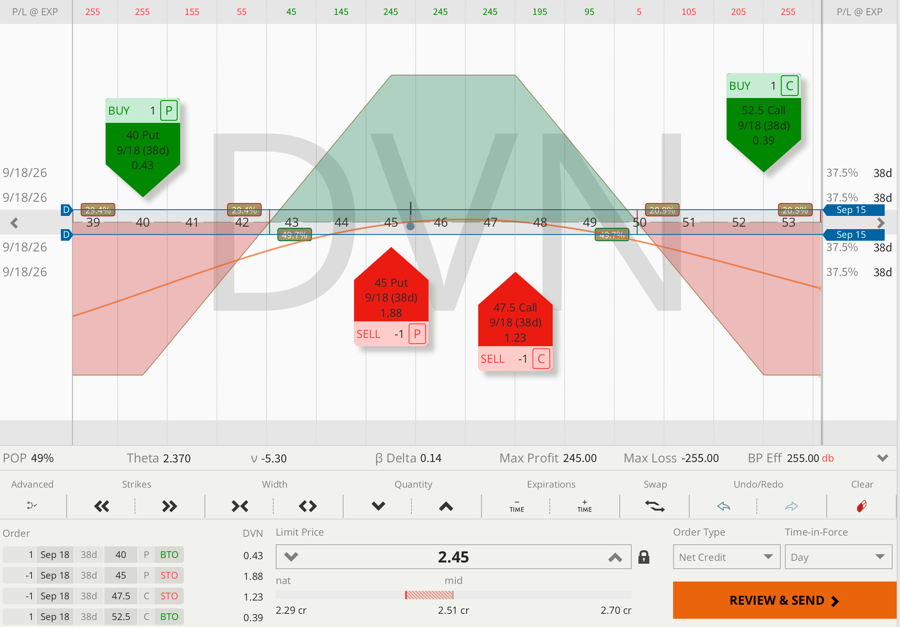Narrow the spread width icon
Image resolution: width=900 pixels, height=627 pixels.
pos(240,506)
